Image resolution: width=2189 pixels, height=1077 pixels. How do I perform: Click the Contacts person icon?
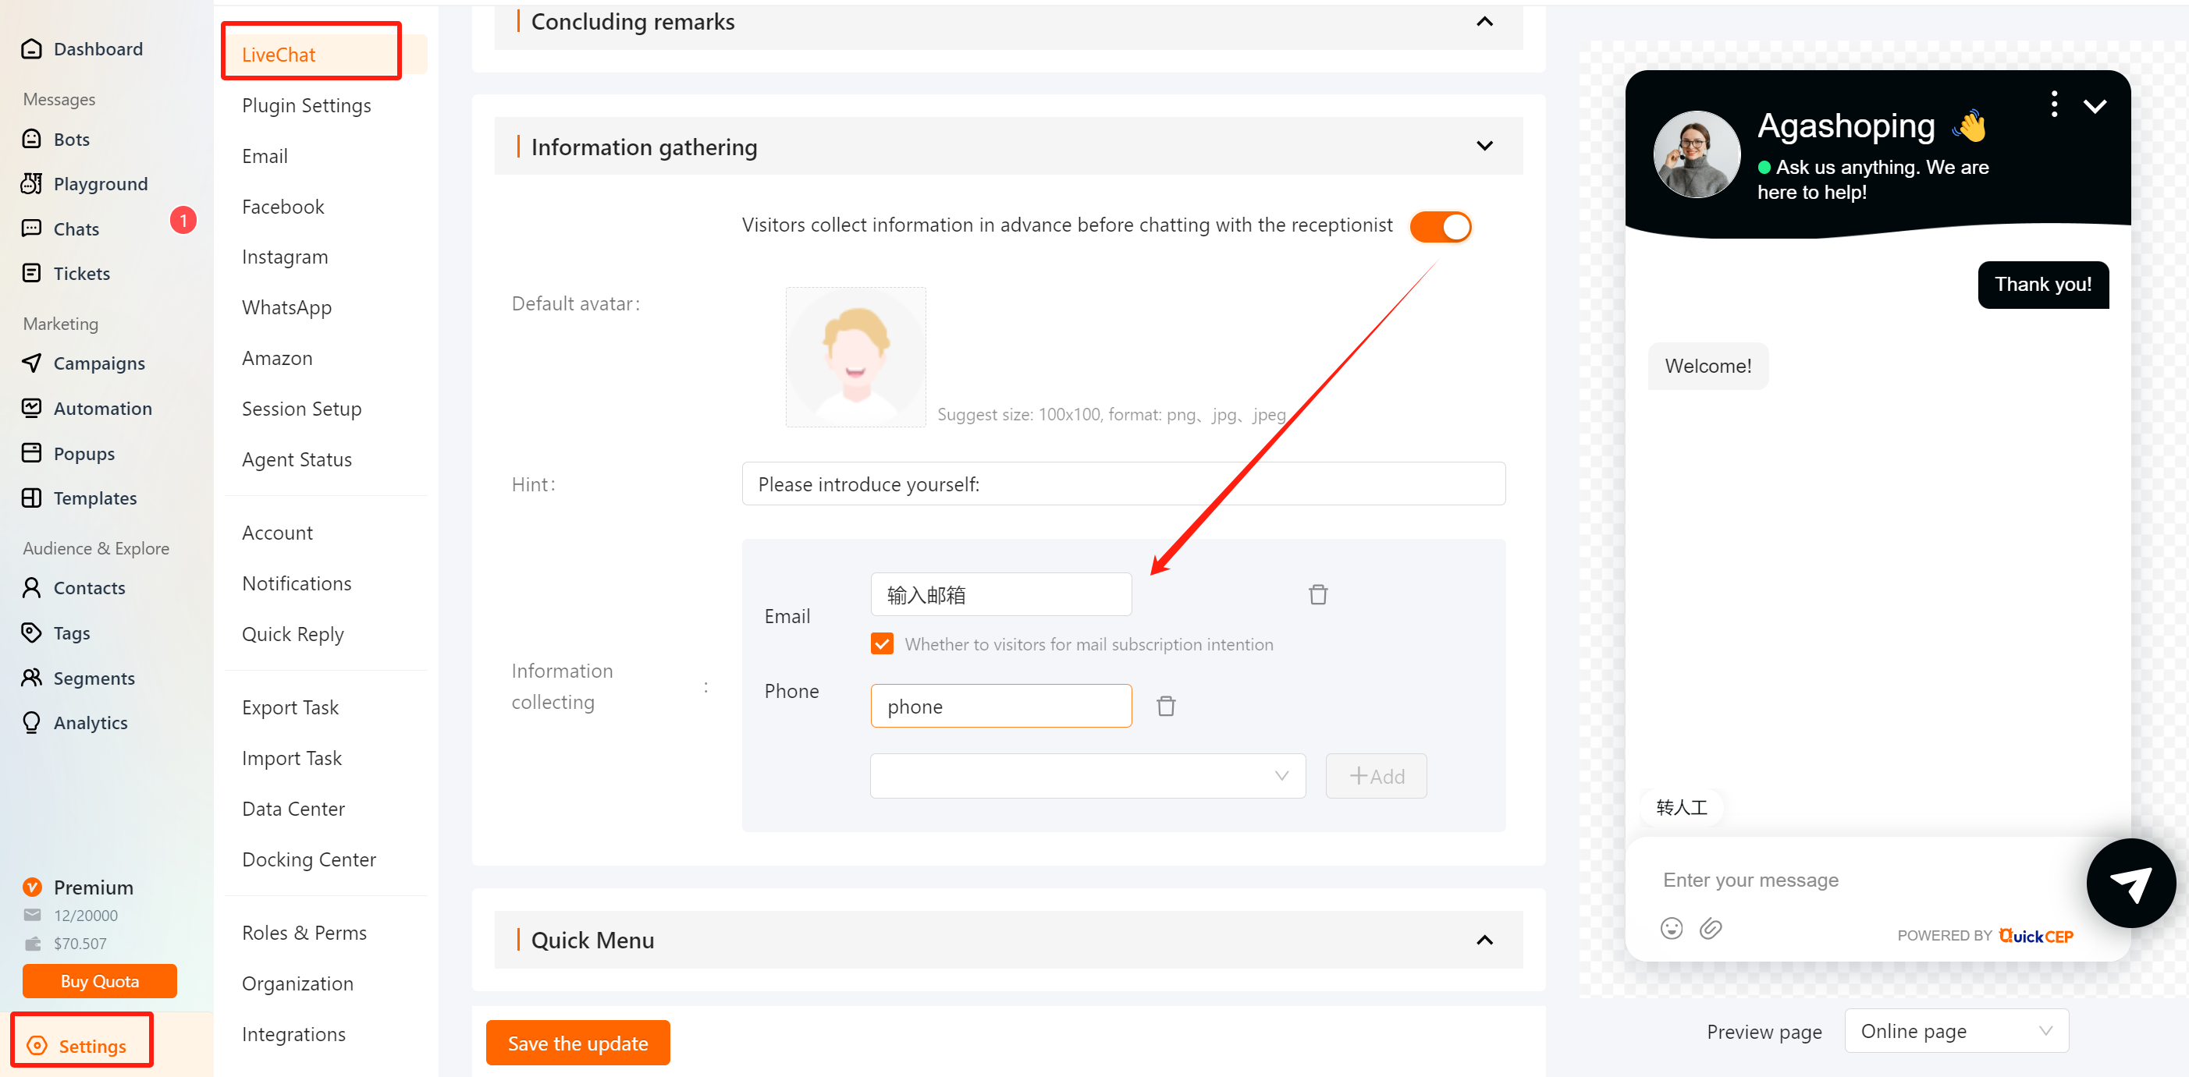tap(31, 588)
